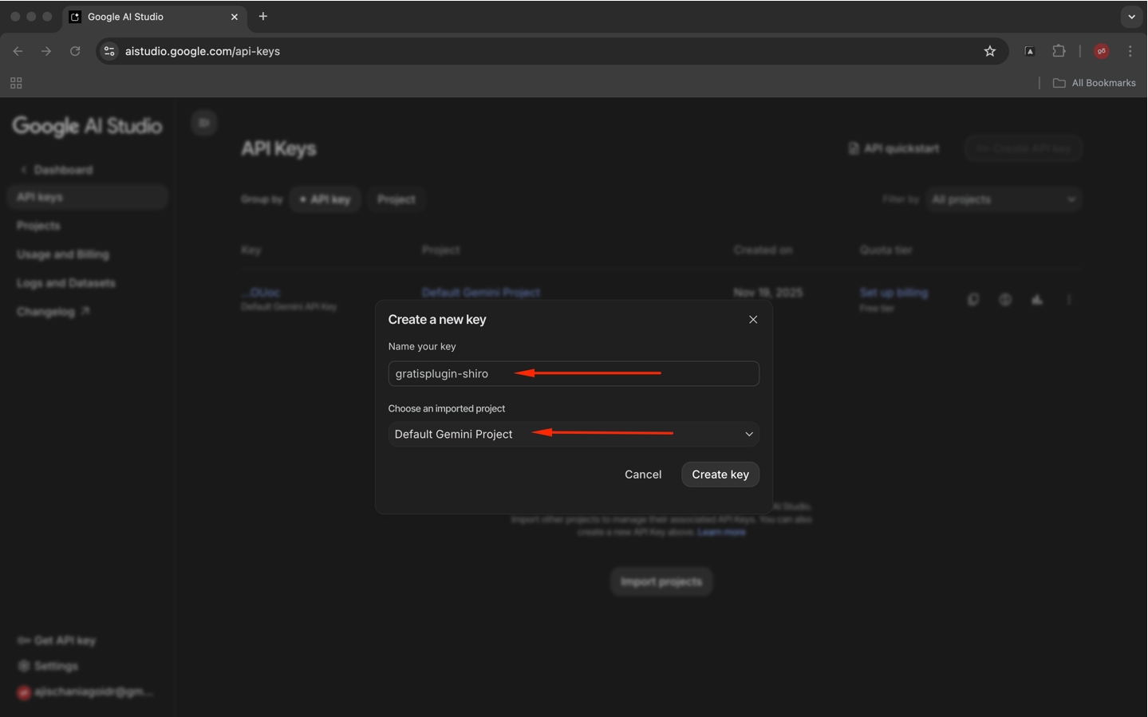1148x717 pixels.
Task: Open the Chrome three-dot menu
Action: (x=1130, y=51)
